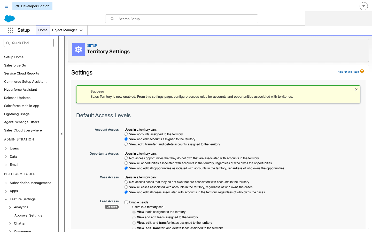Open the Object Manager tab
This screenshot has height=232, width=372.
[65, 30]
